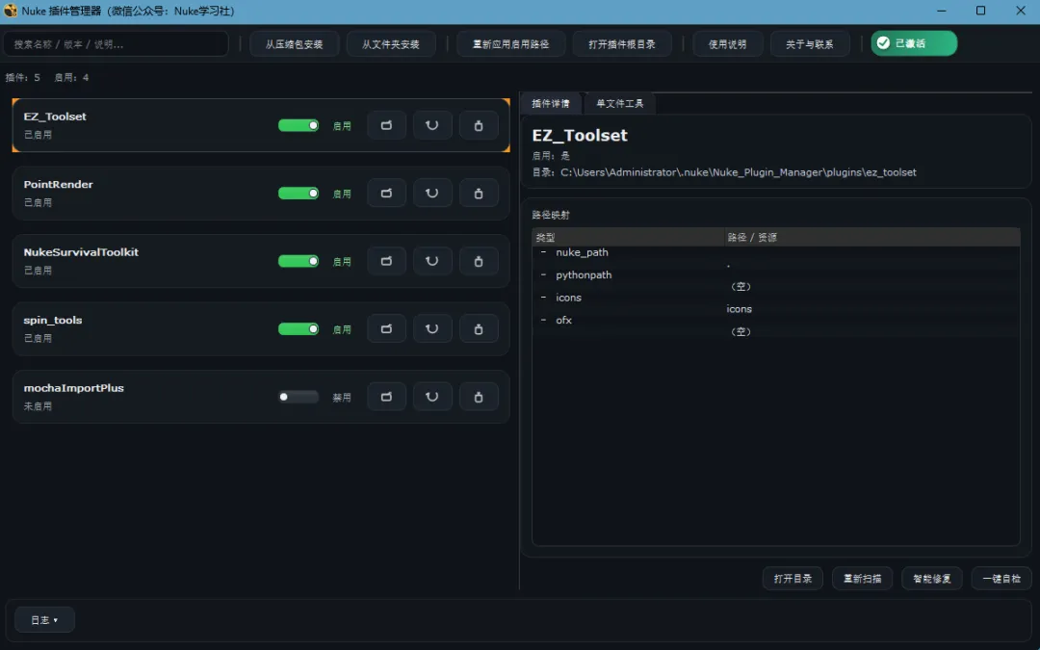Select the NukeSurvivalToolkit plugin card

(x=261, y=261)
